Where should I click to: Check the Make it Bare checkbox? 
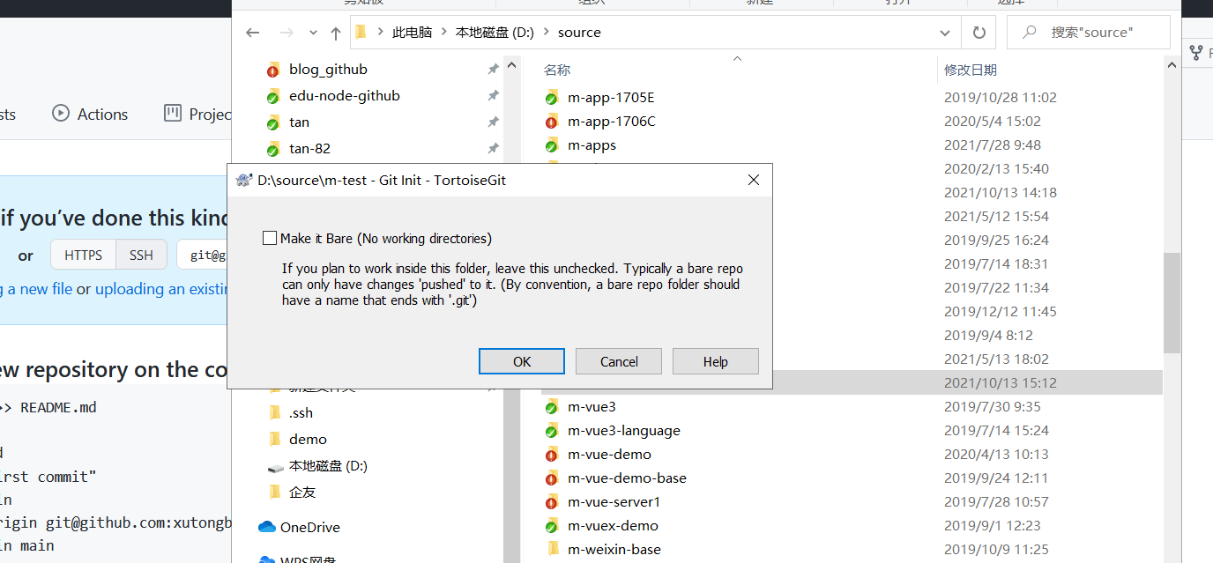pyautogui.click(x=270, y=238)
